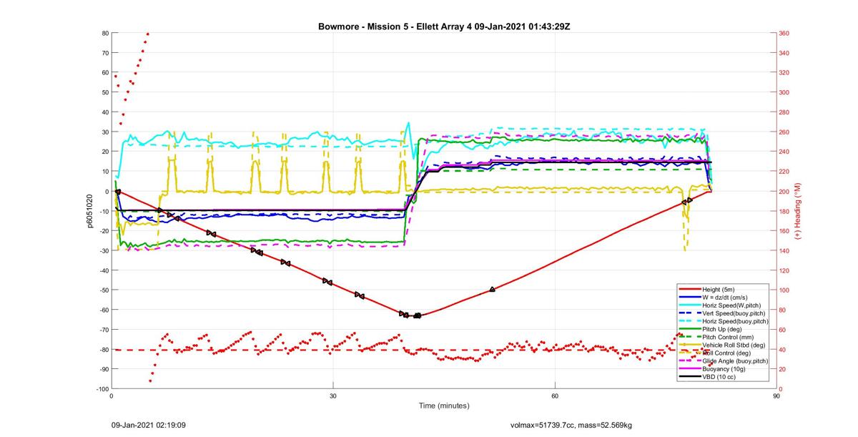
Task: Click the circular marker at the start of the Height line
Action: coord(118,192)
